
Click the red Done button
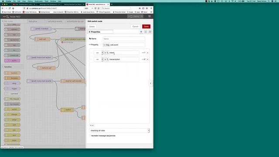tap(146, 27)
